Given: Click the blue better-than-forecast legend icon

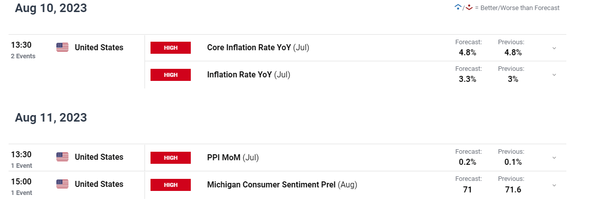Looking at the screenshot, I should click(x=458, y=7).
